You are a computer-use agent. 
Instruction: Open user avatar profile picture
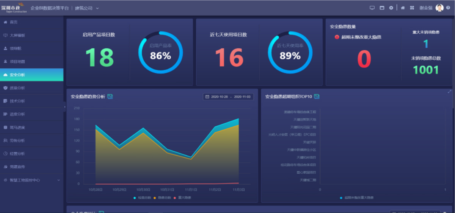point(439,8)
